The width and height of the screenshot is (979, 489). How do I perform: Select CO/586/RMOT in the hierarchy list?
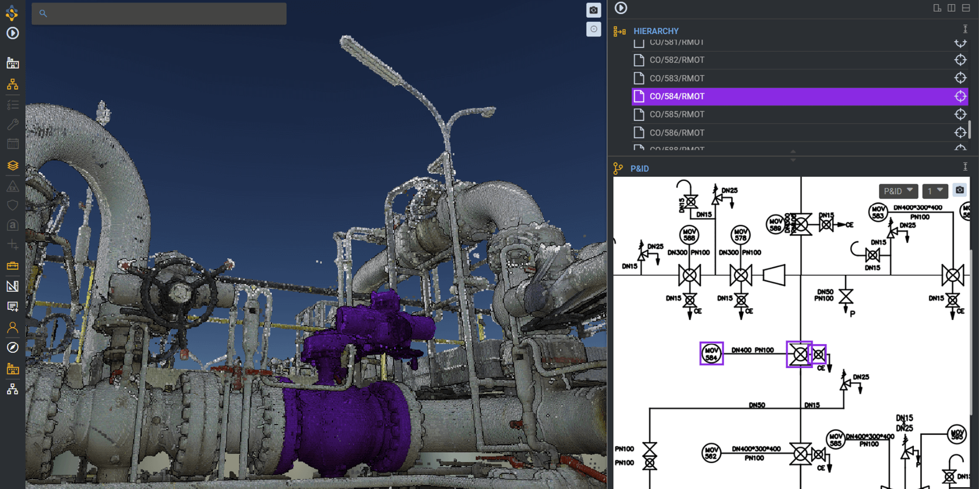[x=677, y=133]
